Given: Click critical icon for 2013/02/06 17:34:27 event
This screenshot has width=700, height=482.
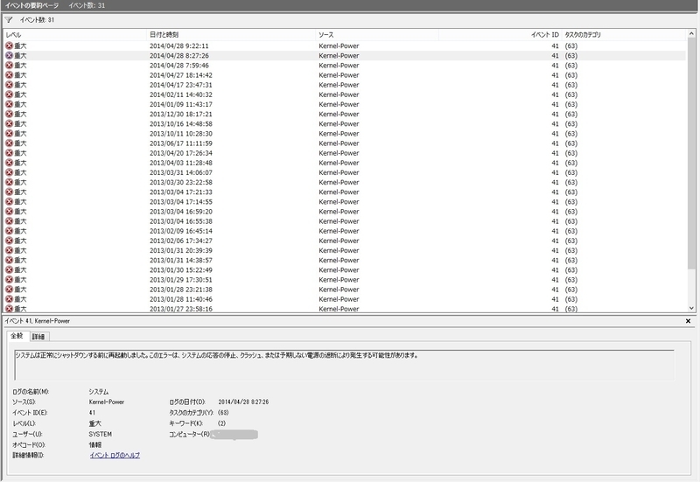Looking at the screenshot, I should tap(9, 241).
